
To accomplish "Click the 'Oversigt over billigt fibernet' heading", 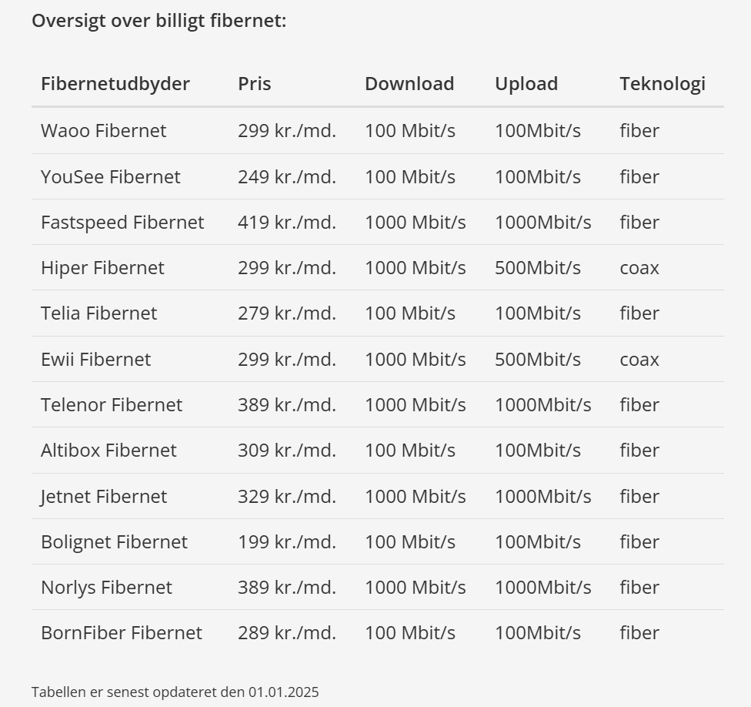I will (x=159, y=21).
